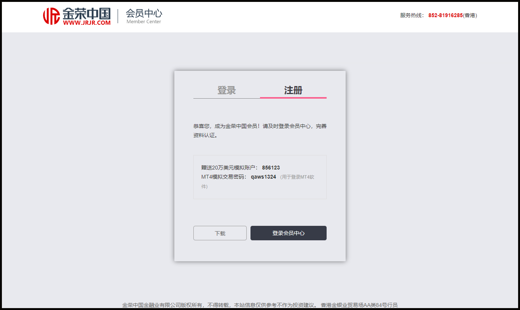Select the 注册 tab
Viewport: 520px width, 310px height.
293,90
